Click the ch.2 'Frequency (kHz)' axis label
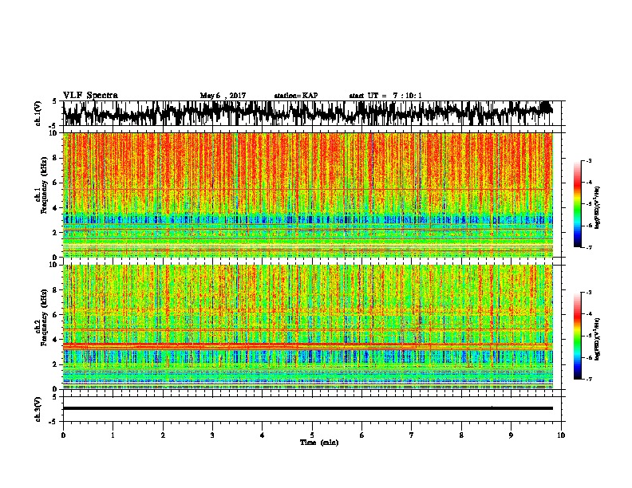This screenshot has width=632, height=488. pyautogui.click(x=44, y=317)
